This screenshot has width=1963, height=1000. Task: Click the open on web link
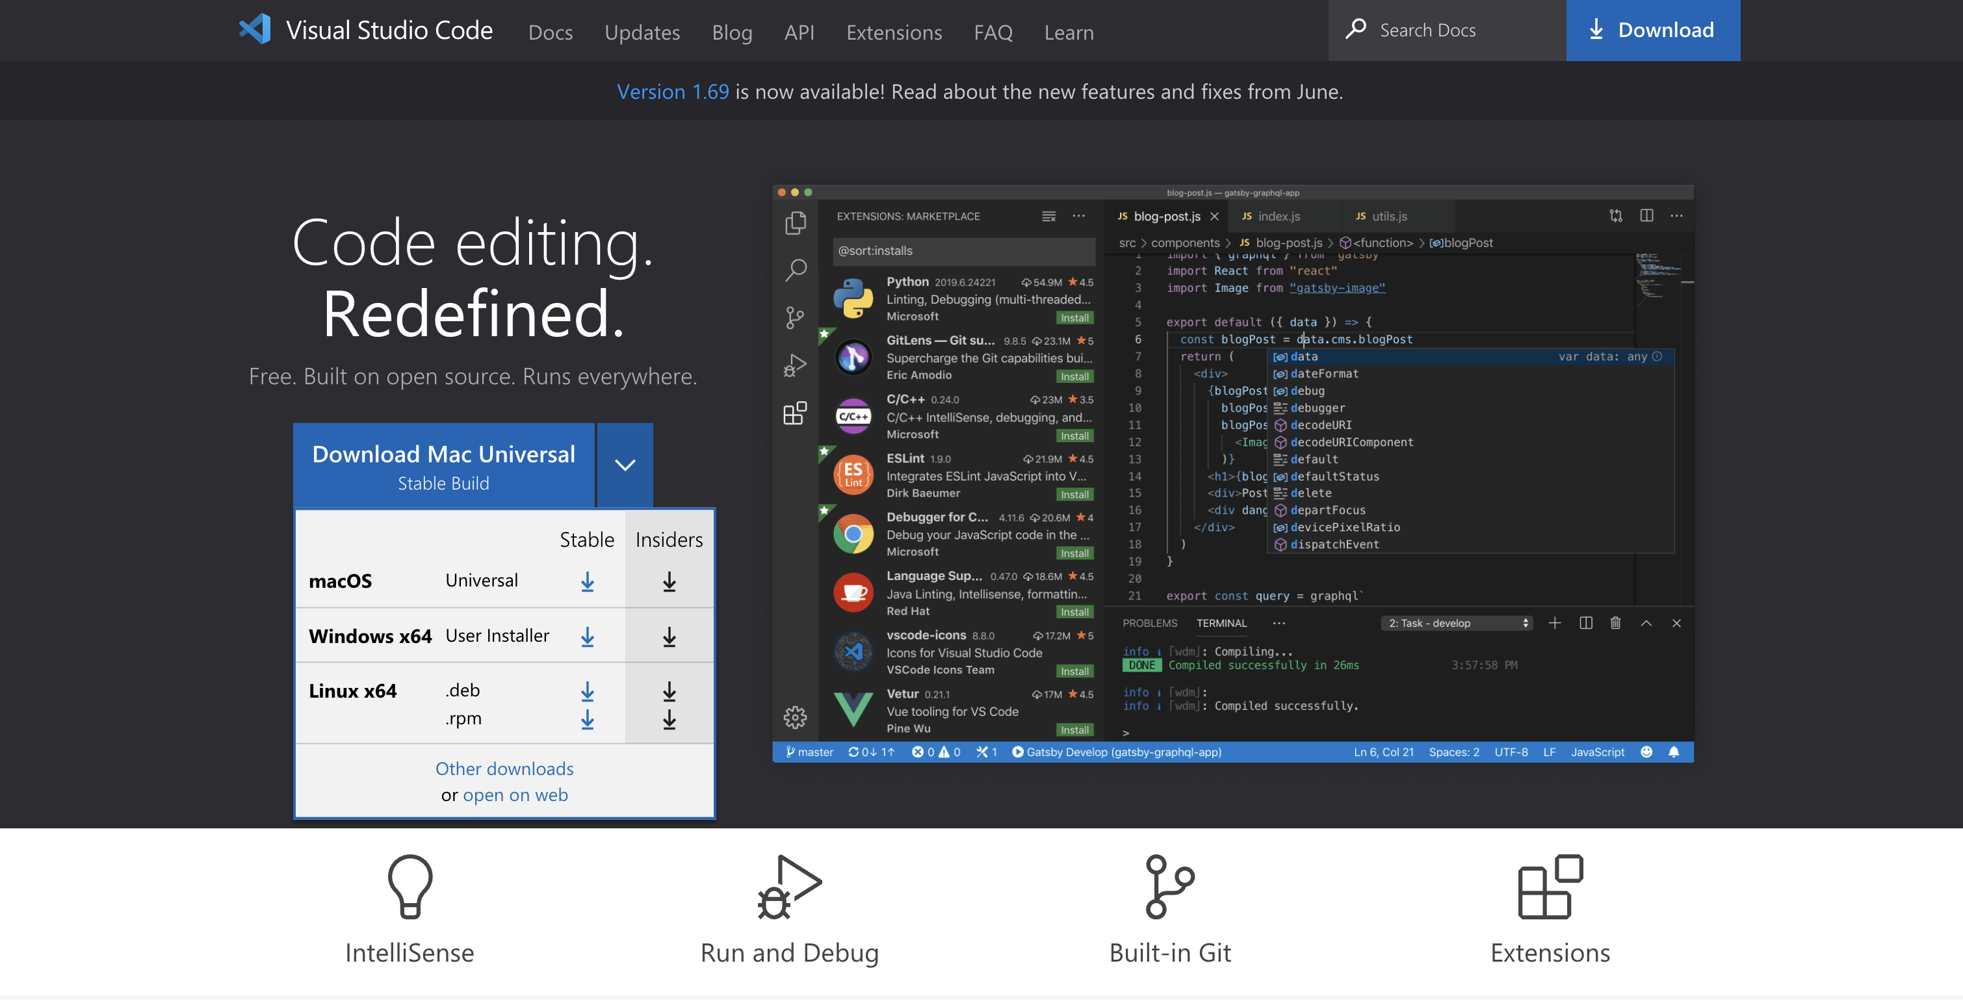[515, 794]
